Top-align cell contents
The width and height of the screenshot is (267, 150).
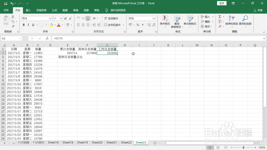coord(78,18)
